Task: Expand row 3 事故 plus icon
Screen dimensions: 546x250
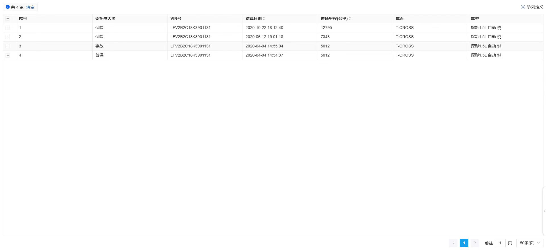Action: tap(8, 46)
